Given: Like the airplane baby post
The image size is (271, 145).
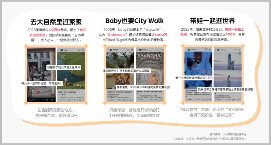Looking at the screenshot, I should 197,99.
